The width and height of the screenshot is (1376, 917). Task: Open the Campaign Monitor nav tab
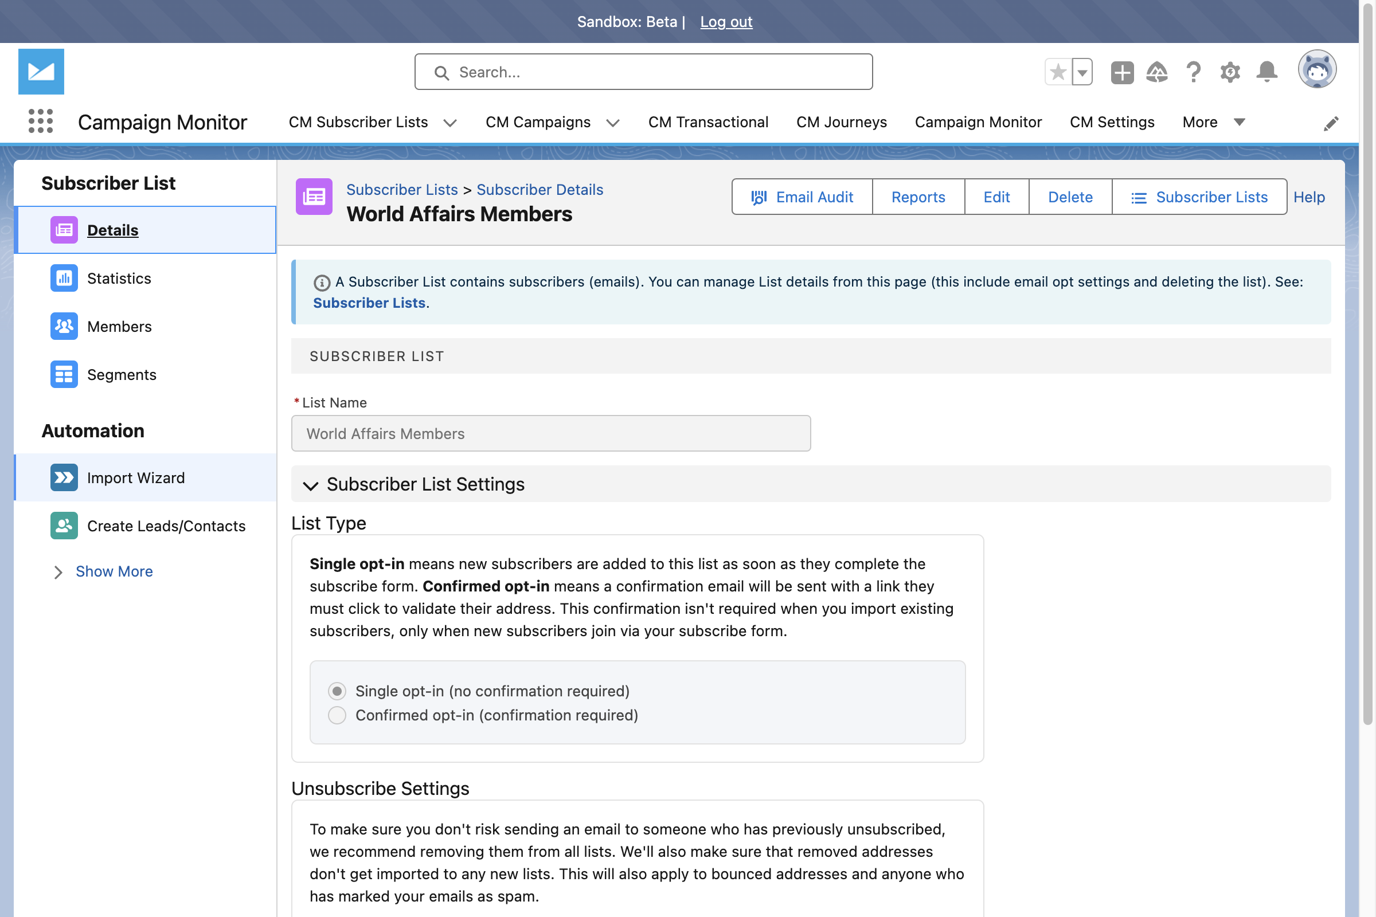[978, 122]
